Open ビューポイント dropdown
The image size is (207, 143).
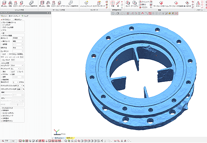click(18, 51)
